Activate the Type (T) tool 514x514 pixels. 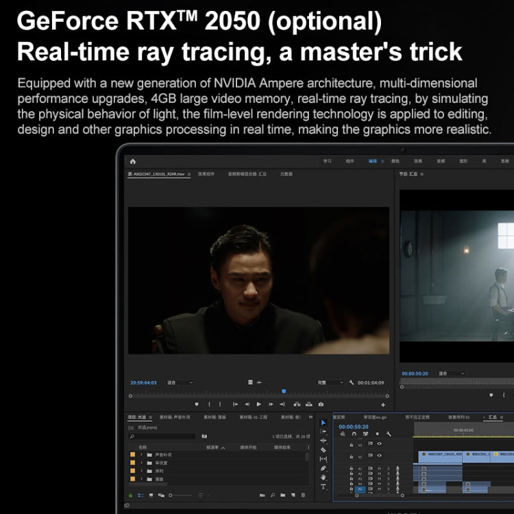[x=323, y=487]
